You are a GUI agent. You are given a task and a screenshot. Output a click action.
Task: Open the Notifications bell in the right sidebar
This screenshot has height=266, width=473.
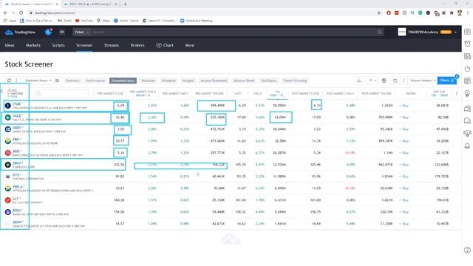(x=467, y=146)
